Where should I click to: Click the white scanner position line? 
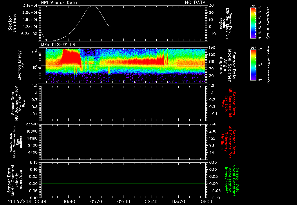[x=123, y=142]
